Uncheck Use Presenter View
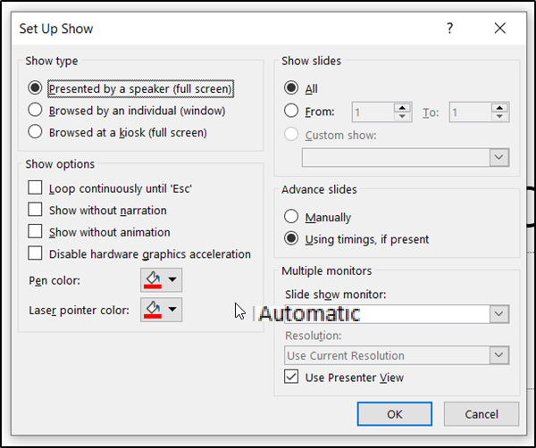The image size is (536, 448). click(291, 377)
